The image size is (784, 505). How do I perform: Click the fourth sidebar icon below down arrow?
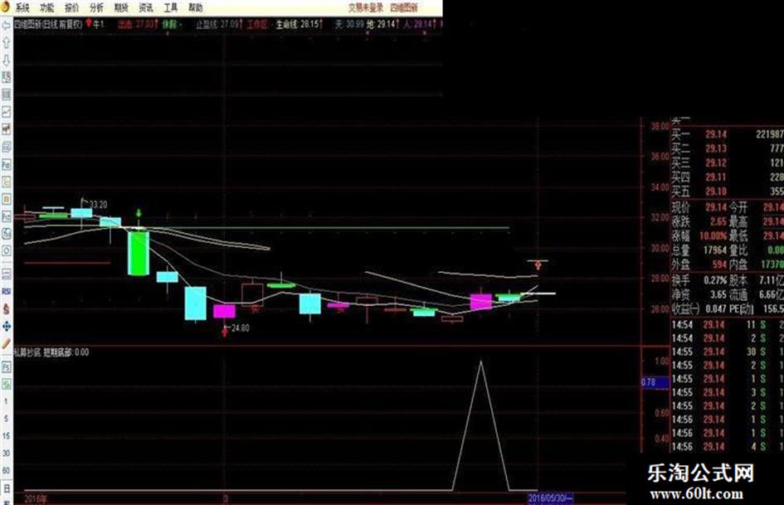[x=6, y=77]
